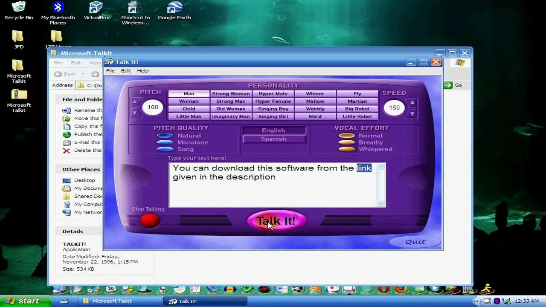Select the Wobbly voice

[315, 109]
